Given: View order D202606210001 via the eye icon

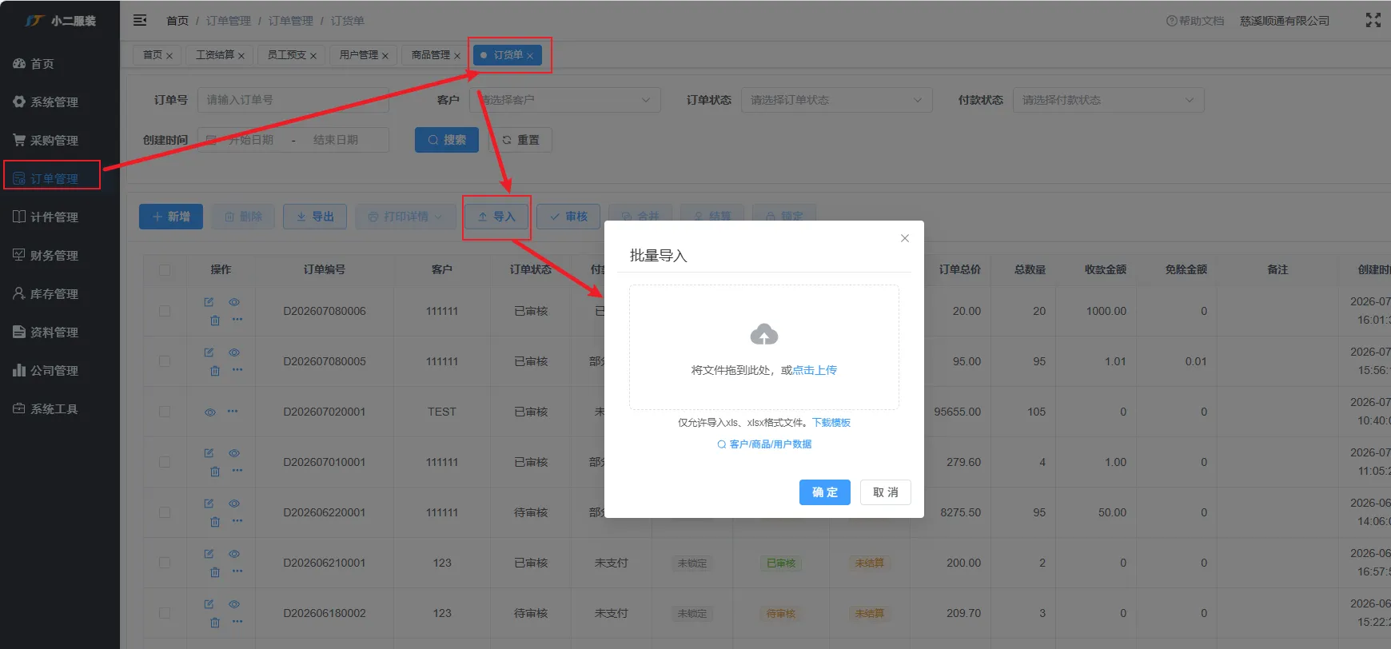Looking at the screenshot, I should coord(234,554).
